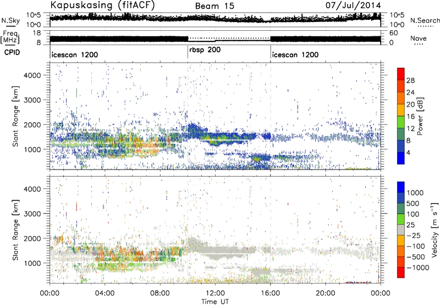Click the '08:00' time axis label

pos(160,293)
